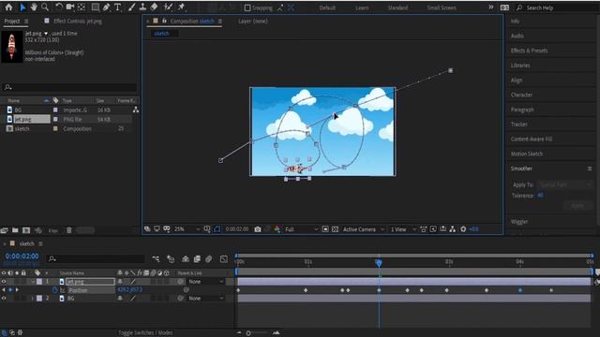Select the Pan Behind anchor point tool
This screenshot has height=337, width=600.
[x=82, y=7]
